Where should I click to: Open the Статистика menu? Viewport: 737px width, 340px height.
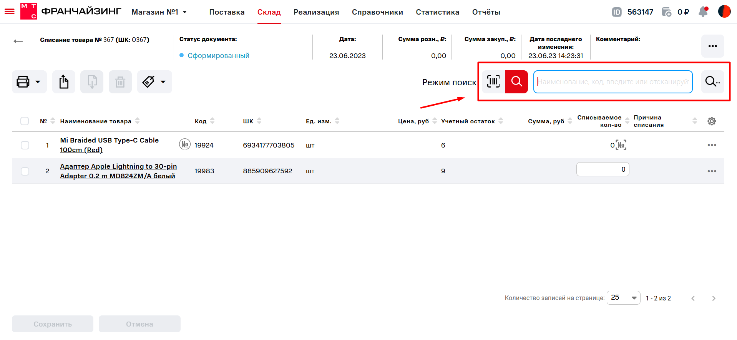pyautogui.click(x=437, y=12)
